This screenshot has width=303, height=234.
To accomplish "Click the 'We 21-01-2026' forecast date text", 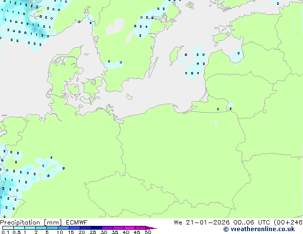I will click(202, 223).
